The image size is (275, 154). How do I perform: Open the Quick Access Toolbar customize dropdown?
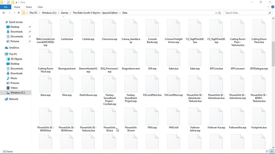16,3
